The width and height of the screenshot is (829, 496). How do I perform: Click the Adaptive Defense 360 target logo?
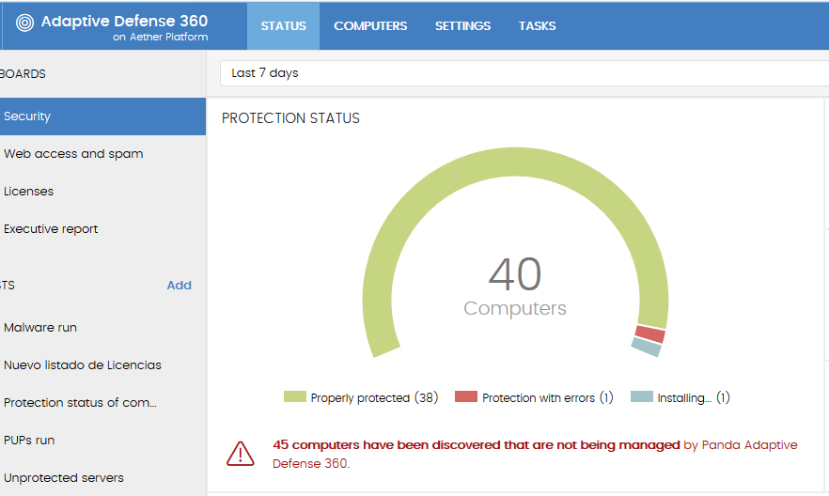pyautogui.click(x=24, y=23)
